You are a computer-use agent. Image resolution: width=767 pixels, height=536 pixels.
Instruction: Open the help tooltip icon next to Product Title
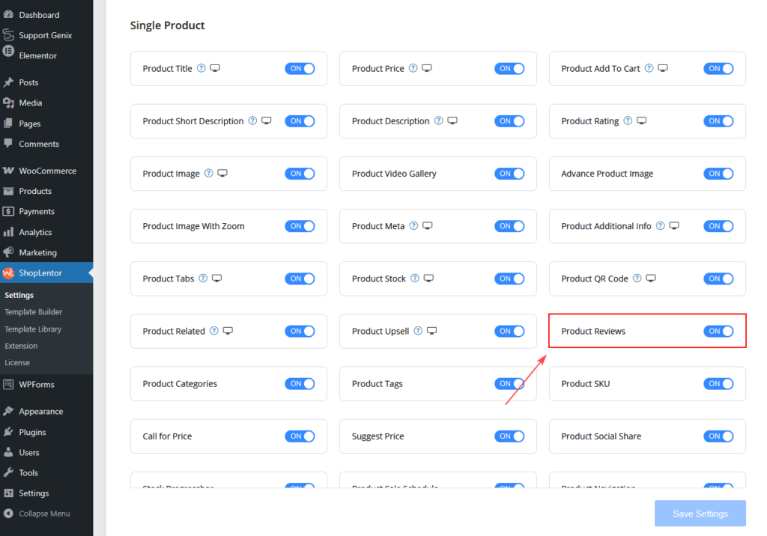200,68
